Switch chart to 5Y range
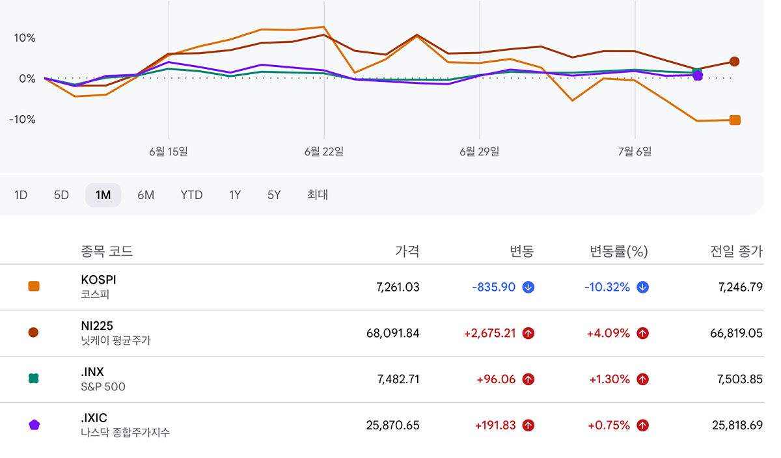The width and height of the screenshot is (781, 458). pos(274,195)
